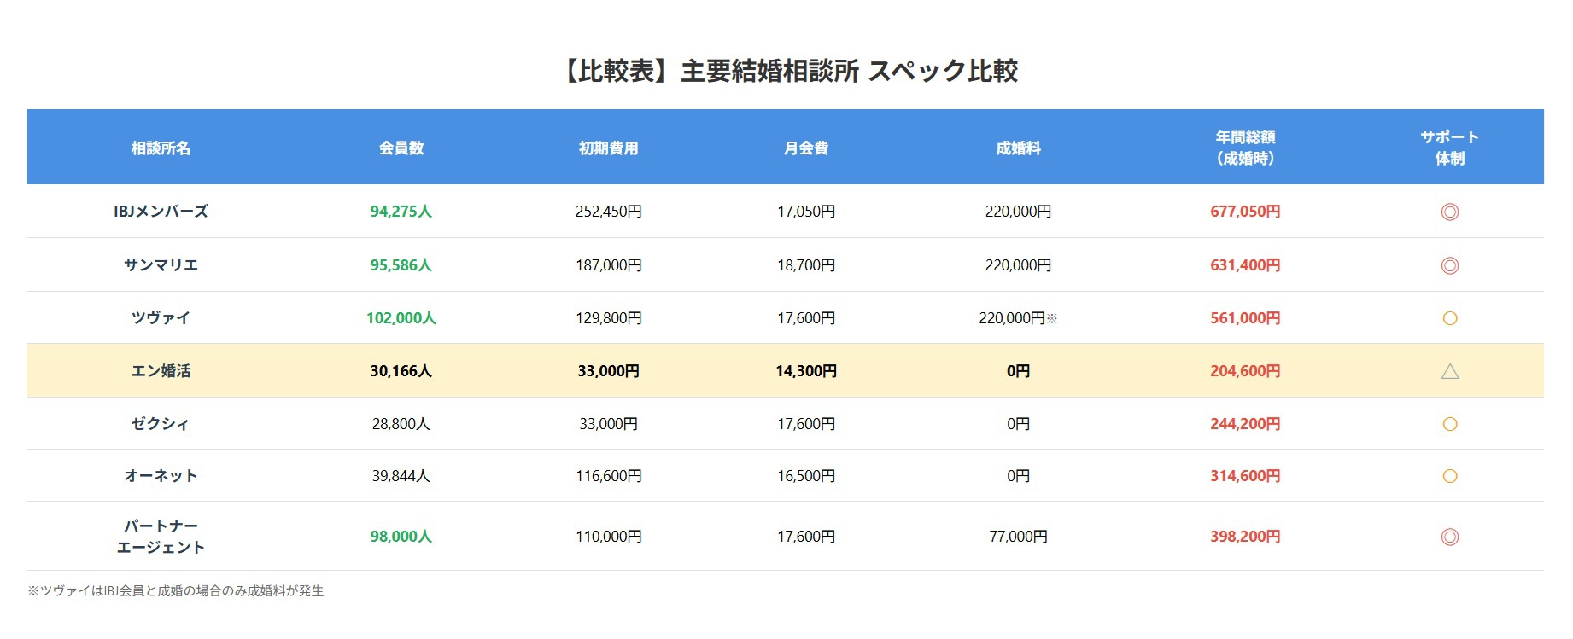
Task: Click the monthly fee 18,700円
Action: [x=806, y=265]
